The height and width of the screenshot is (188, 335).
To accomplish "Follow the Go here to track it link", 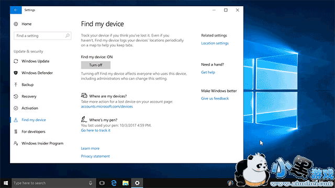I will point(95,130).
